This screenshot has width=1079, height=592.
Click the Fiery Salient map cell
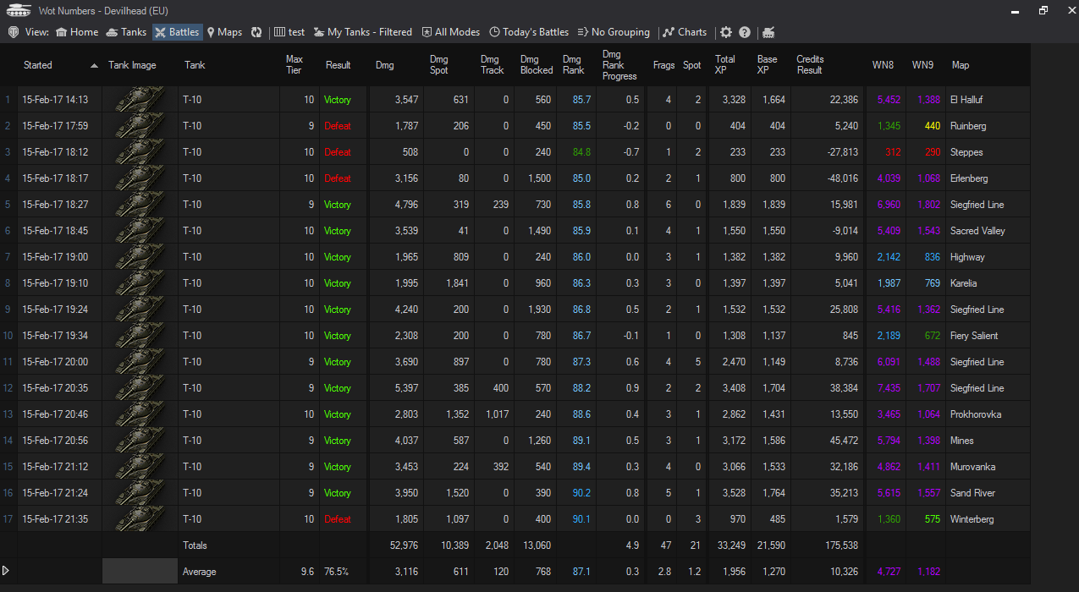pyautogui.click(x=988, y=336)
